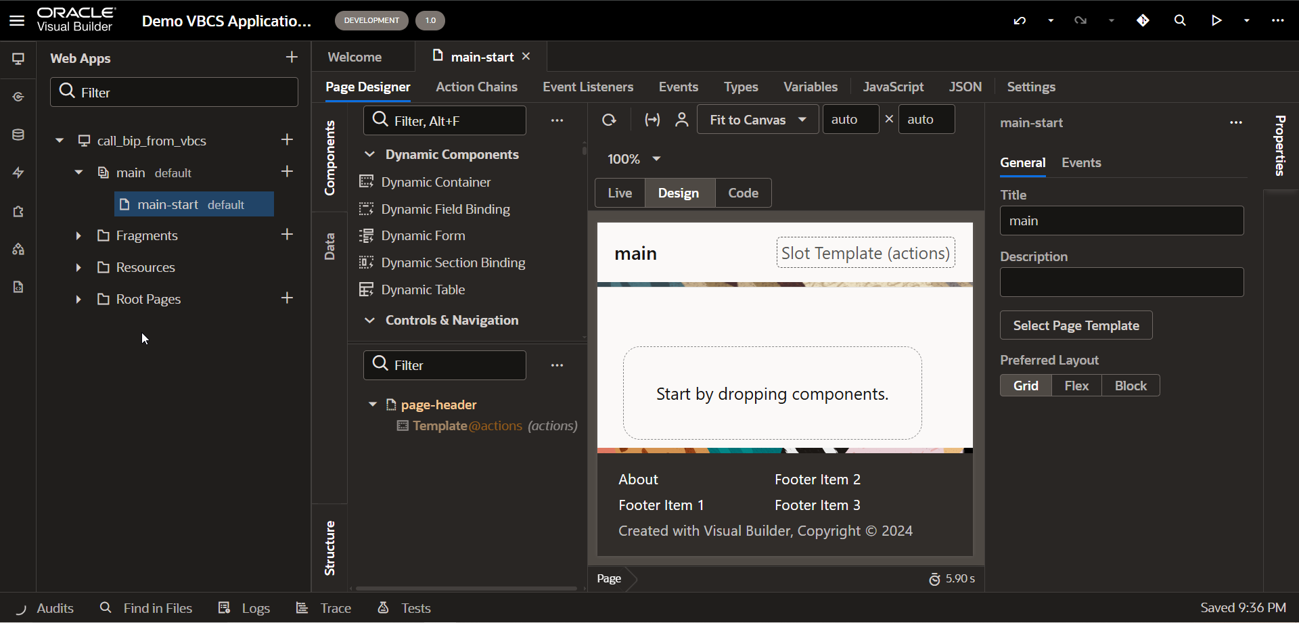Click the Title input field
The width and height of the screenshot is (1299, 623).
1122,221
